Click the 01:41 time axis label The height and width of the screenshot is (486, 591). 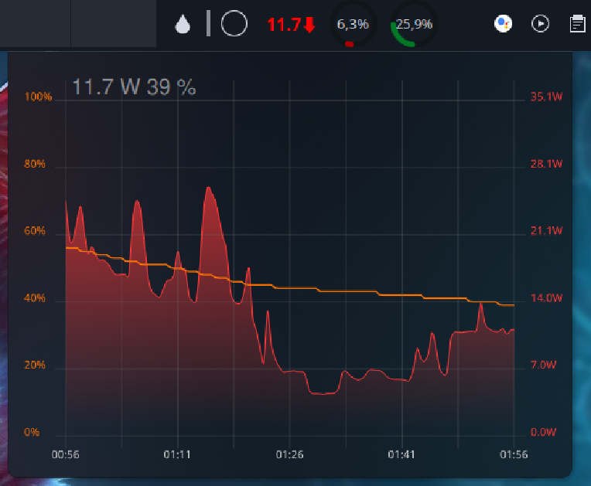(x=401, y=454)
